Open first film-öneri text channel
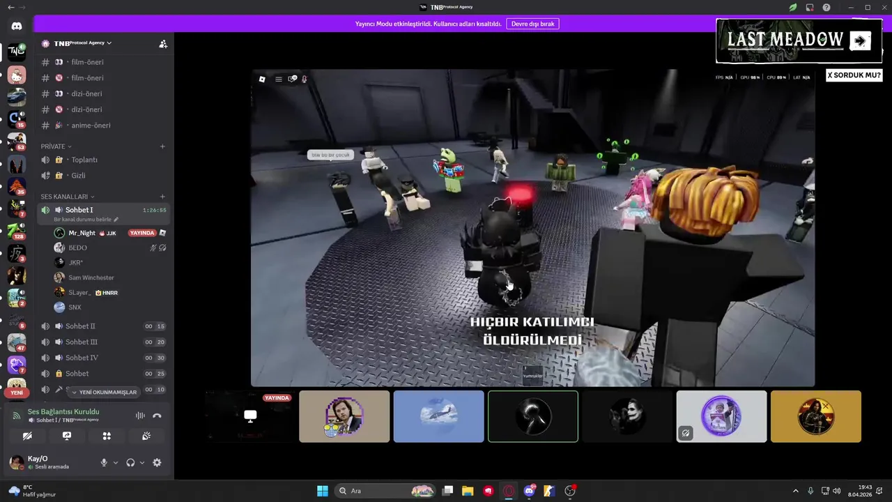The image size is (892, 502). [x=105, y=62]
